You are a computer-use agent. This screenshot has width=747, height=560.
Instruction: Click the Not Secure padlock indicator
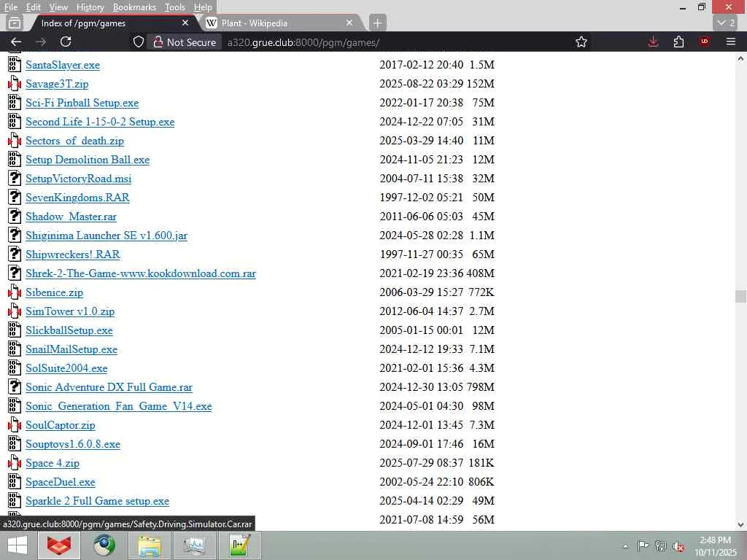185,42
